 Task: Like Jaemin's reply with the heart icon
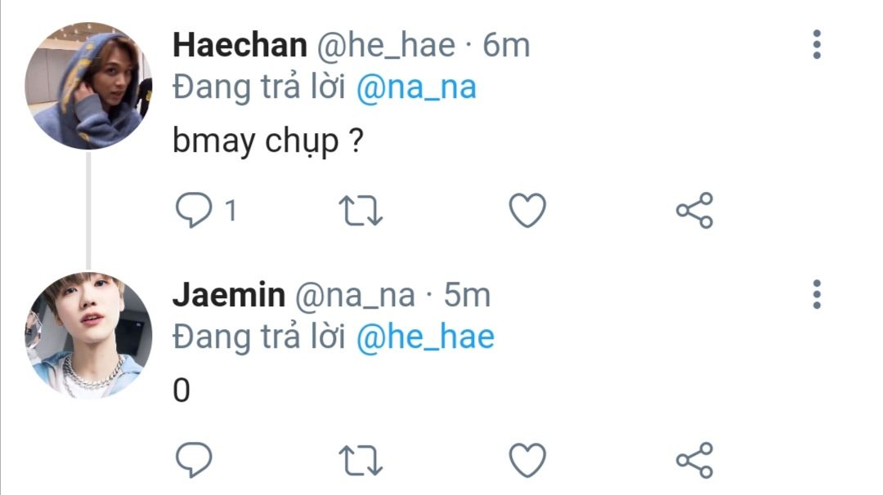(527, 460)
